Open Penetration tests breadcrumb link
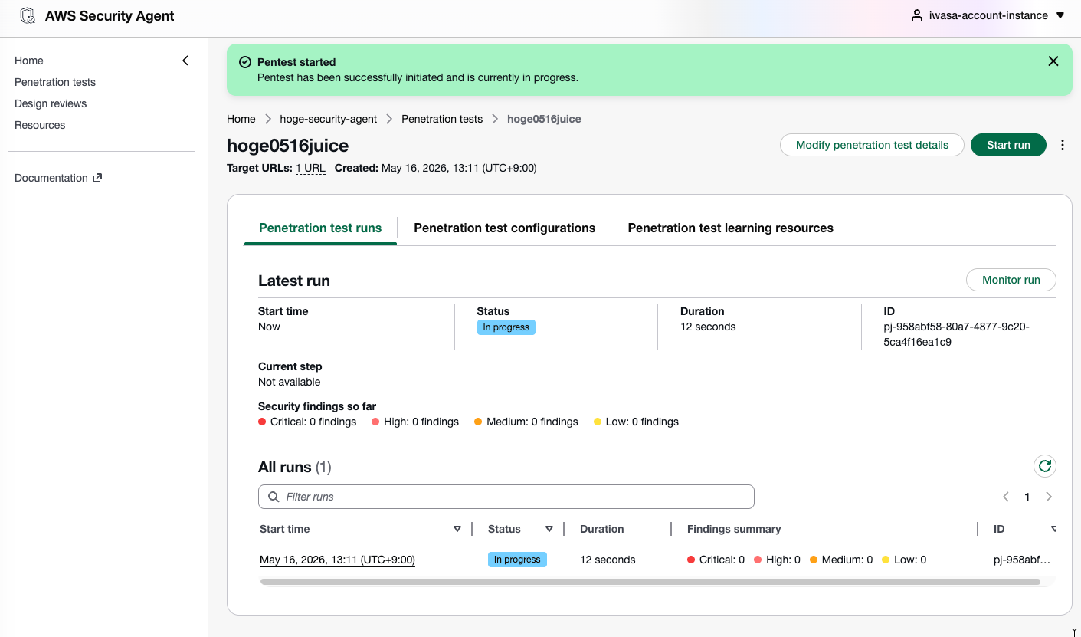Viewport: 1081px width, 637px height. click(x=442, y=119)
